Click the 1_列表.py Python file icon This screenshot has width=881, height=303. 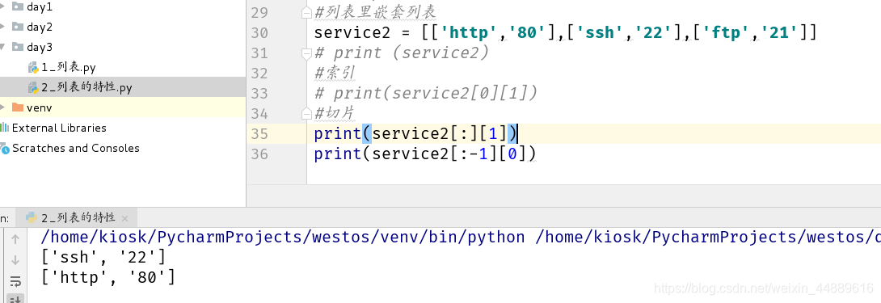point(33,68)
